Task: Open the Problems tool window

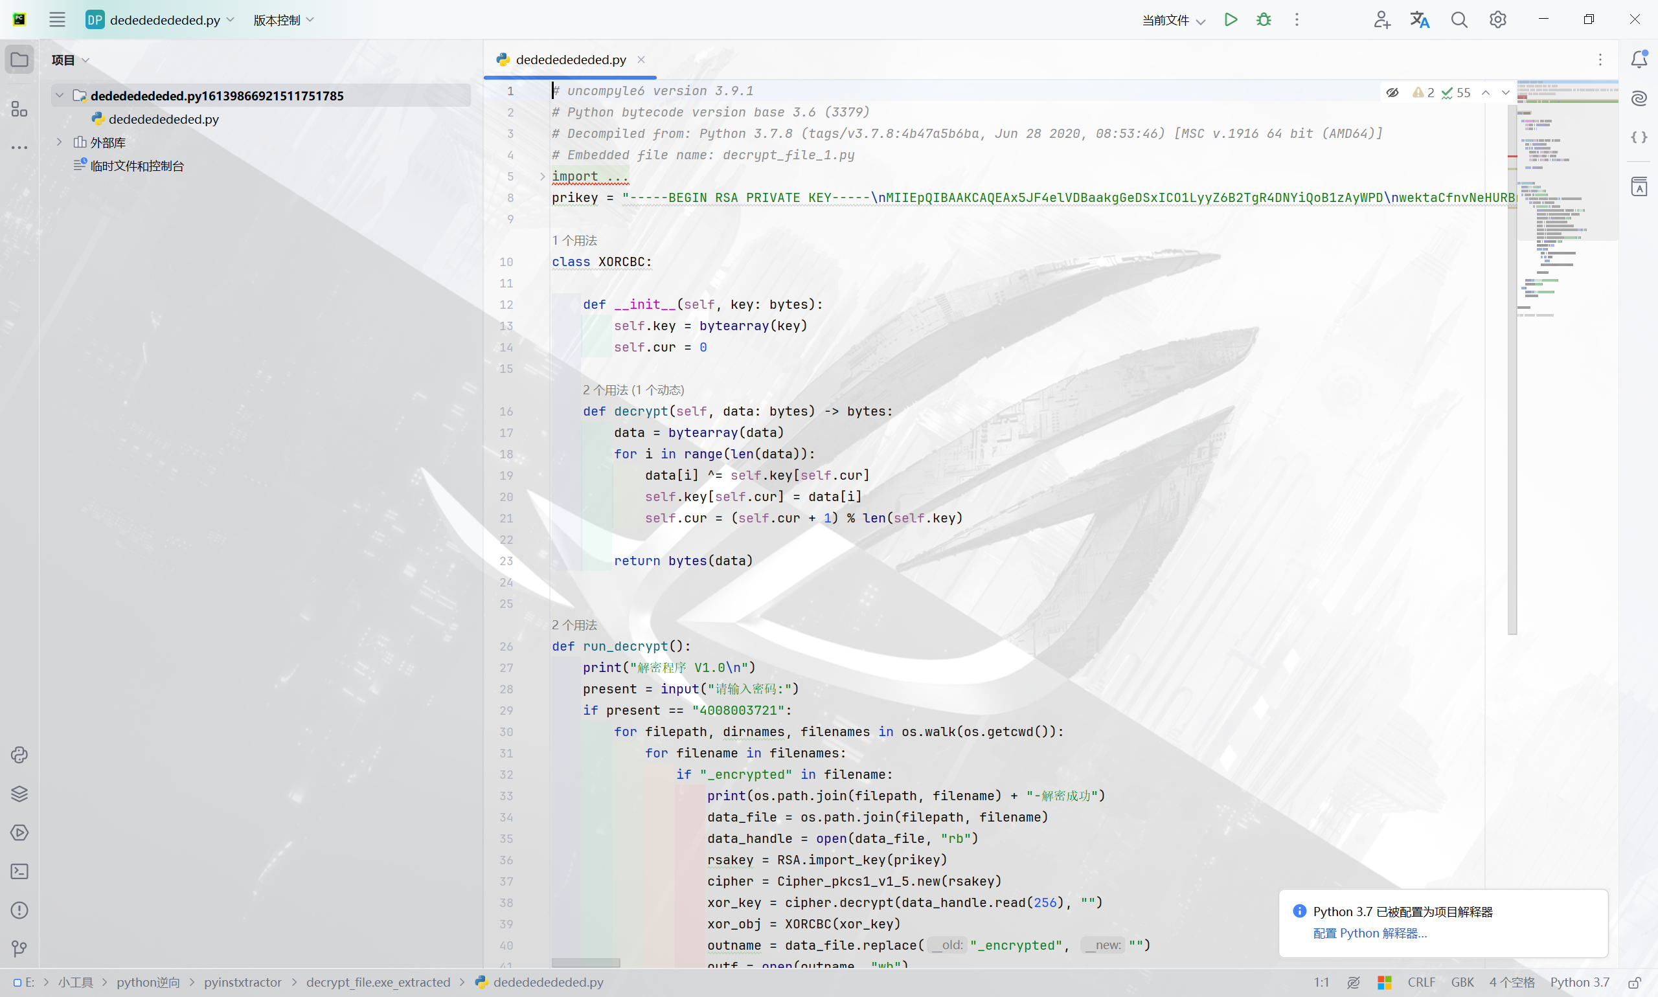Action: click(x=19, y=910)
